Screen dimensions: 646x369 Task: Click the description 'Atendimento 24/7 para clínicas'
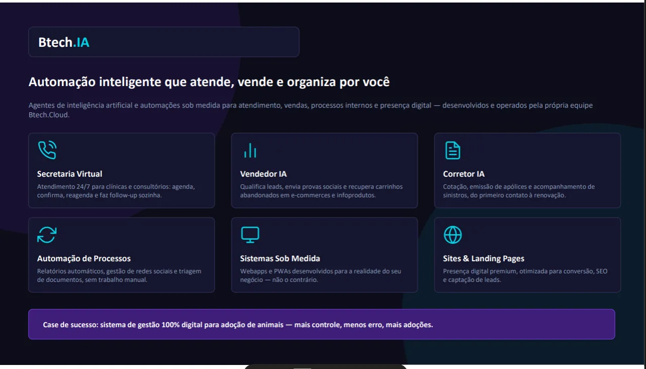tap(116, 191)
